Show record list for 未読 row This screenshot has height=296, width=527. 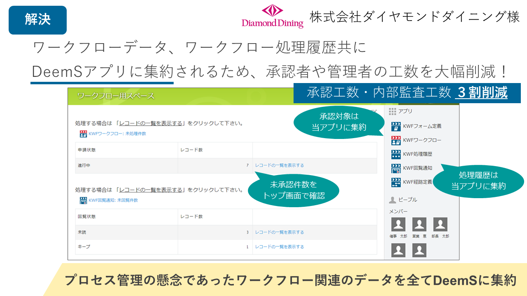click(x=279, y=232)
